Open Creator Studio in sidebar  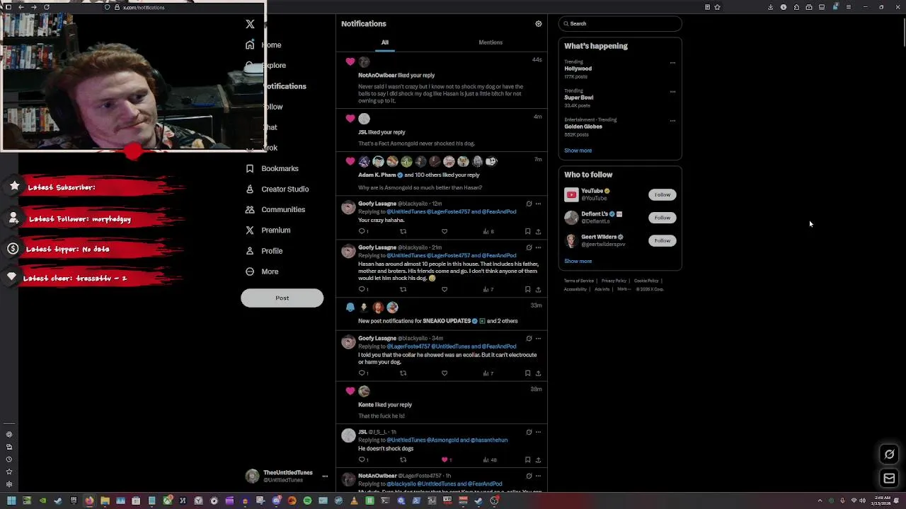(x=277, y=189)
